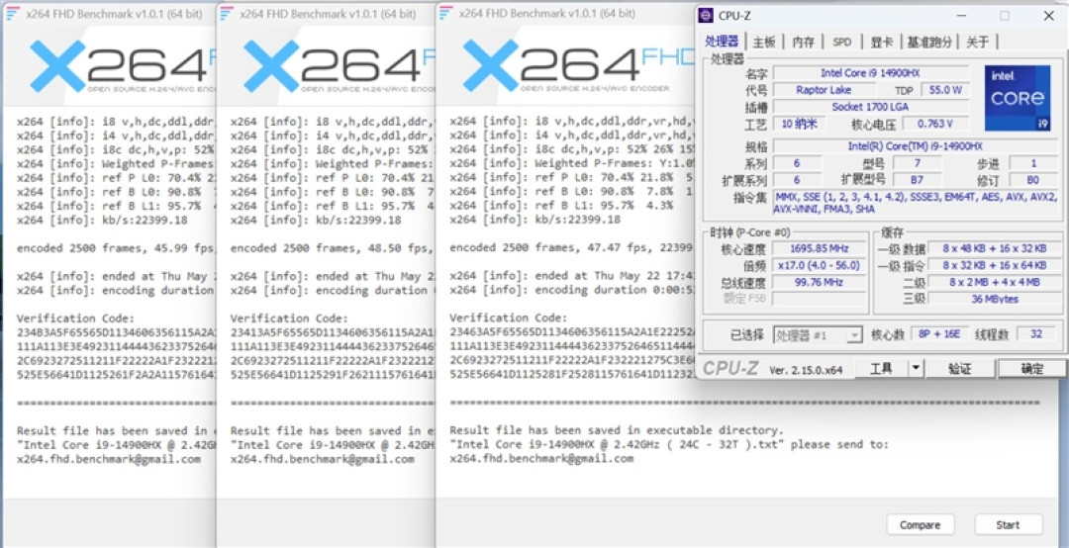The image size is (1069, 548).
Task: Click the name field showing Intel Core i9 14900HX
Action: tap(870, 73)
